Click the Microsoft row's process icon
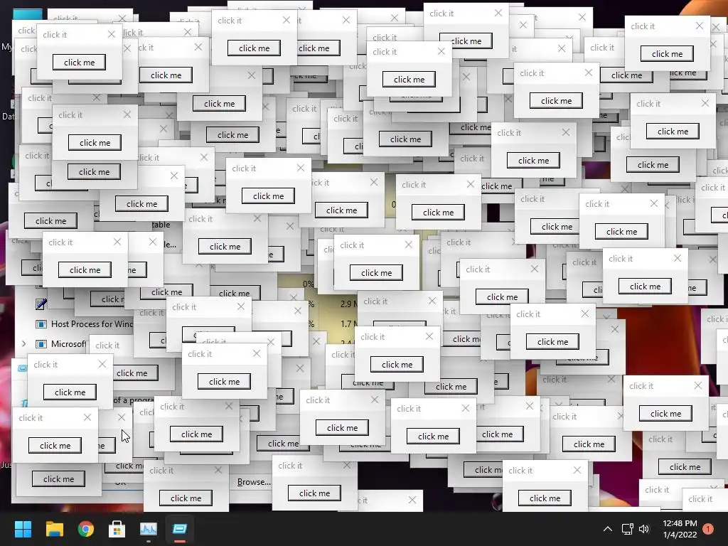Screen dimensions: 728x546 [41, 344]
